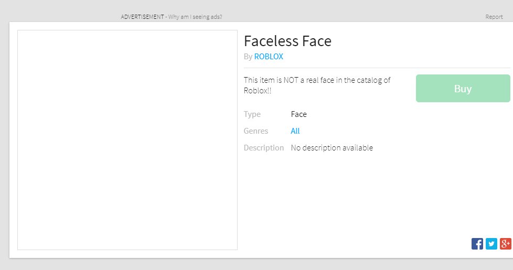
Task: Click the 'Face' type value
Action: [298, 114]
